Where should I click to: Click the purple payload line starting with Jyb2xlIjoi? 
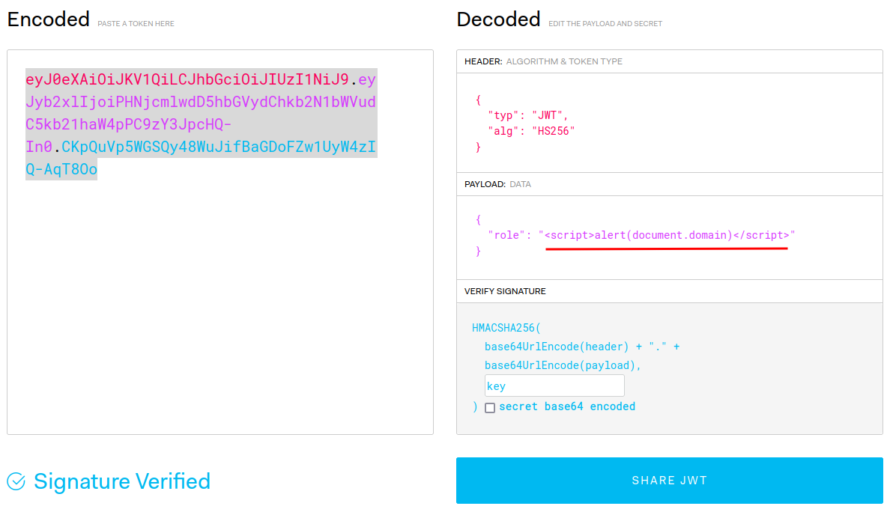pos(201,102)
